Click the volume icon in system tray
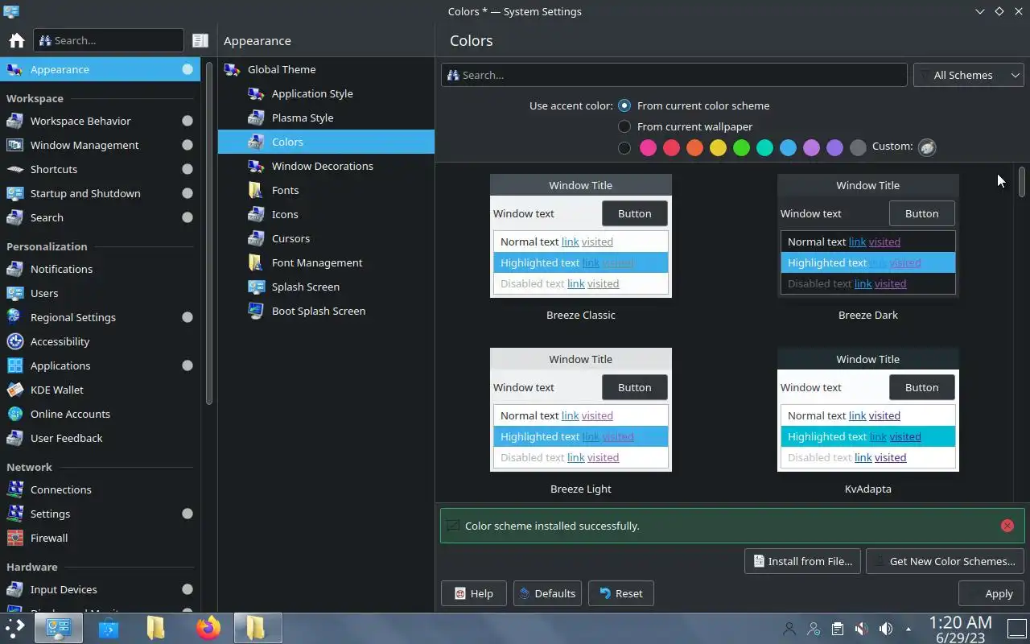This screenshot has height=644, width=1030. 886,629
